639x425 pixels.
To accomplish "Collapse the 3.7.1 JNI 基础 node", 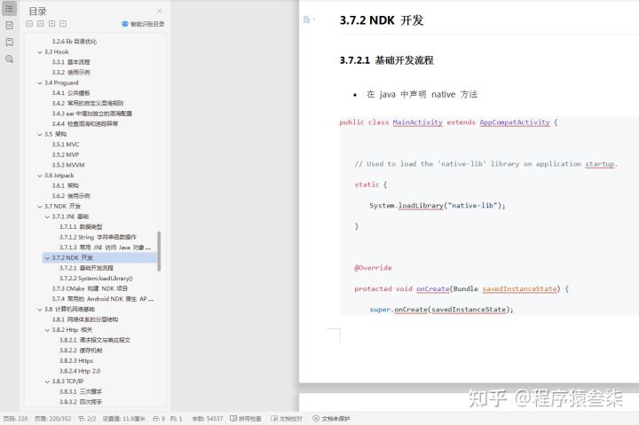I will click(47, 216).
